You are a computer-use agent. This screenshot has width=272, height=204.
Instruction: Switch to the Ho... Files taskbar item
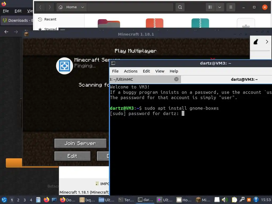coord(184,200)
